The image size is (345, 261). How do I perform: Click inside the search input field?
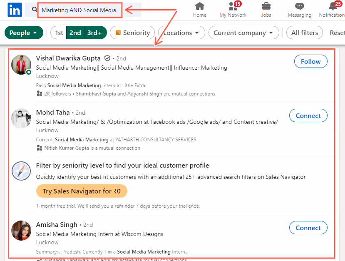coord(79,10)
